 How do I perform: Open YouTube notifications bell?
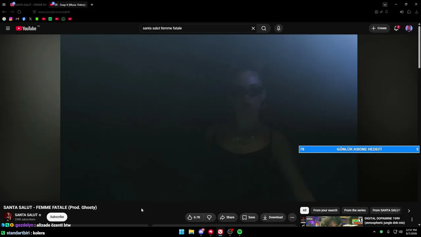pyautogui.click(x=396, y=28)
